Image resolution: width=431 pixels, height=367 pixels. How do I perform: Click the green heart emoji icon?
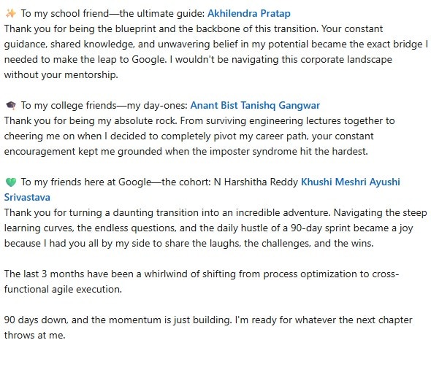(11, 182)
